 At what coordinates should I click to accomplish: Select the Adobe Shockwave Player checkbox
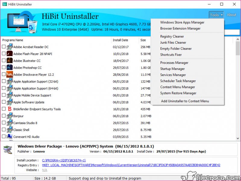coord(4,74)
